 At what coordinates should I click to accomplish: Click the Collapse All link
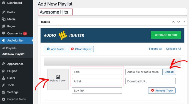coord(173,49)
